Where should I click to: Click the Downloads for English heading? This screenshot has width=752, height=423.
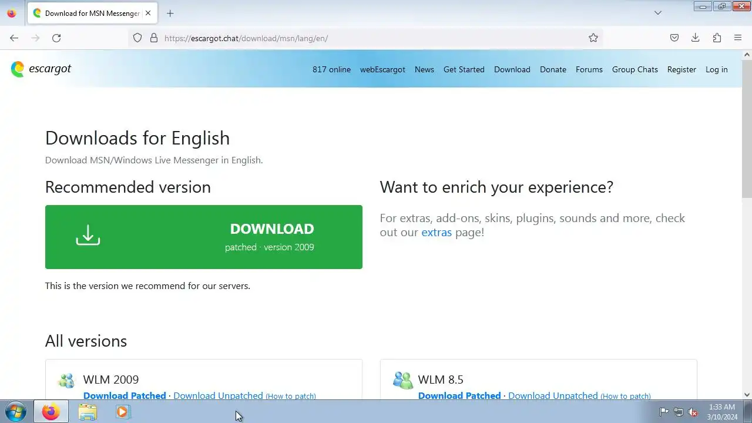tap(137, 138)
